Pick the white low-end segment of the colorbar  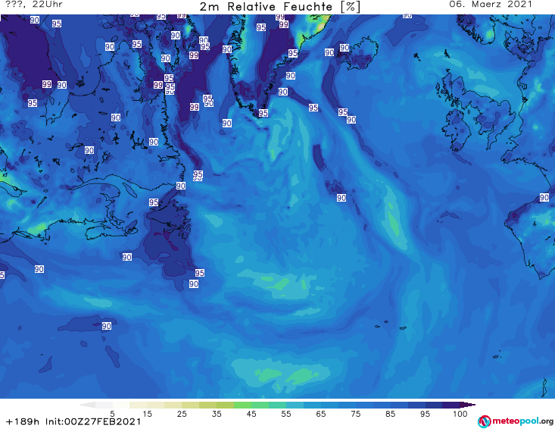[121, 405]
